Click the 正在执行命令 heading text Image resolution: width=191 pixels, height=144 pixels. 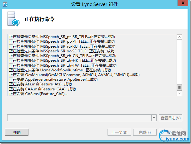click(x=39, y=19)
